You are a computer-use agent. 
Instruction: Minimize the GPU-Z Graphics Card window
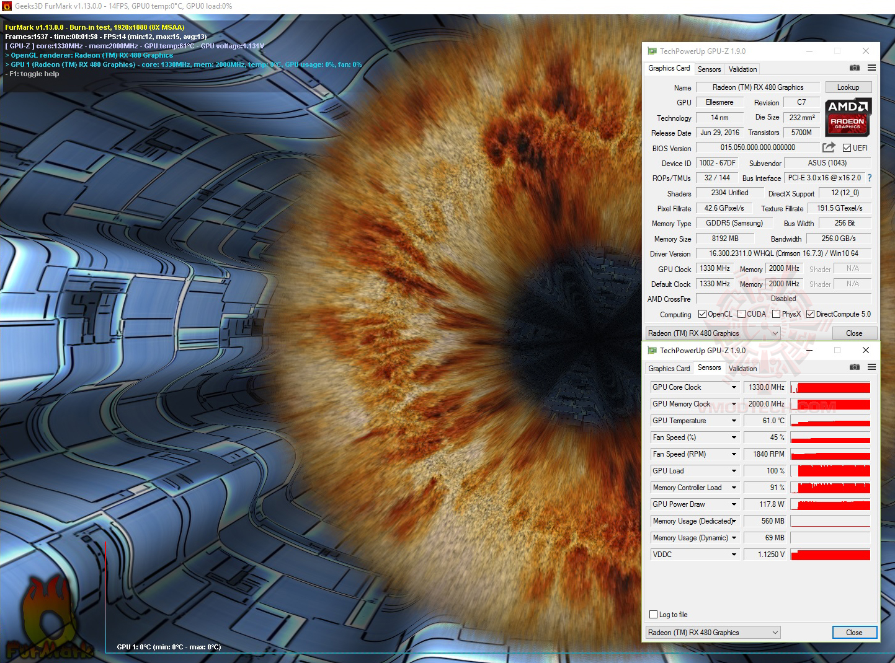[x=809, y=51]
